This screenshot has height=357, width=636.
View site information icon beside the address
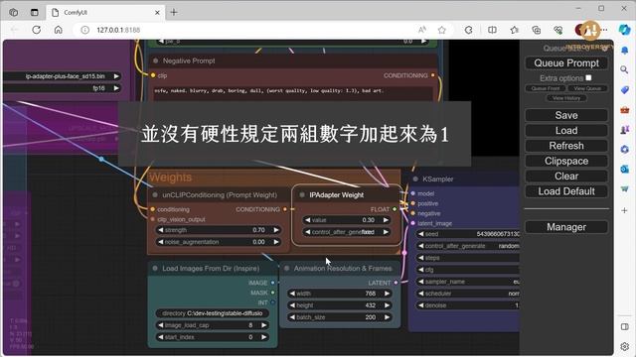[x=84, y=30]
